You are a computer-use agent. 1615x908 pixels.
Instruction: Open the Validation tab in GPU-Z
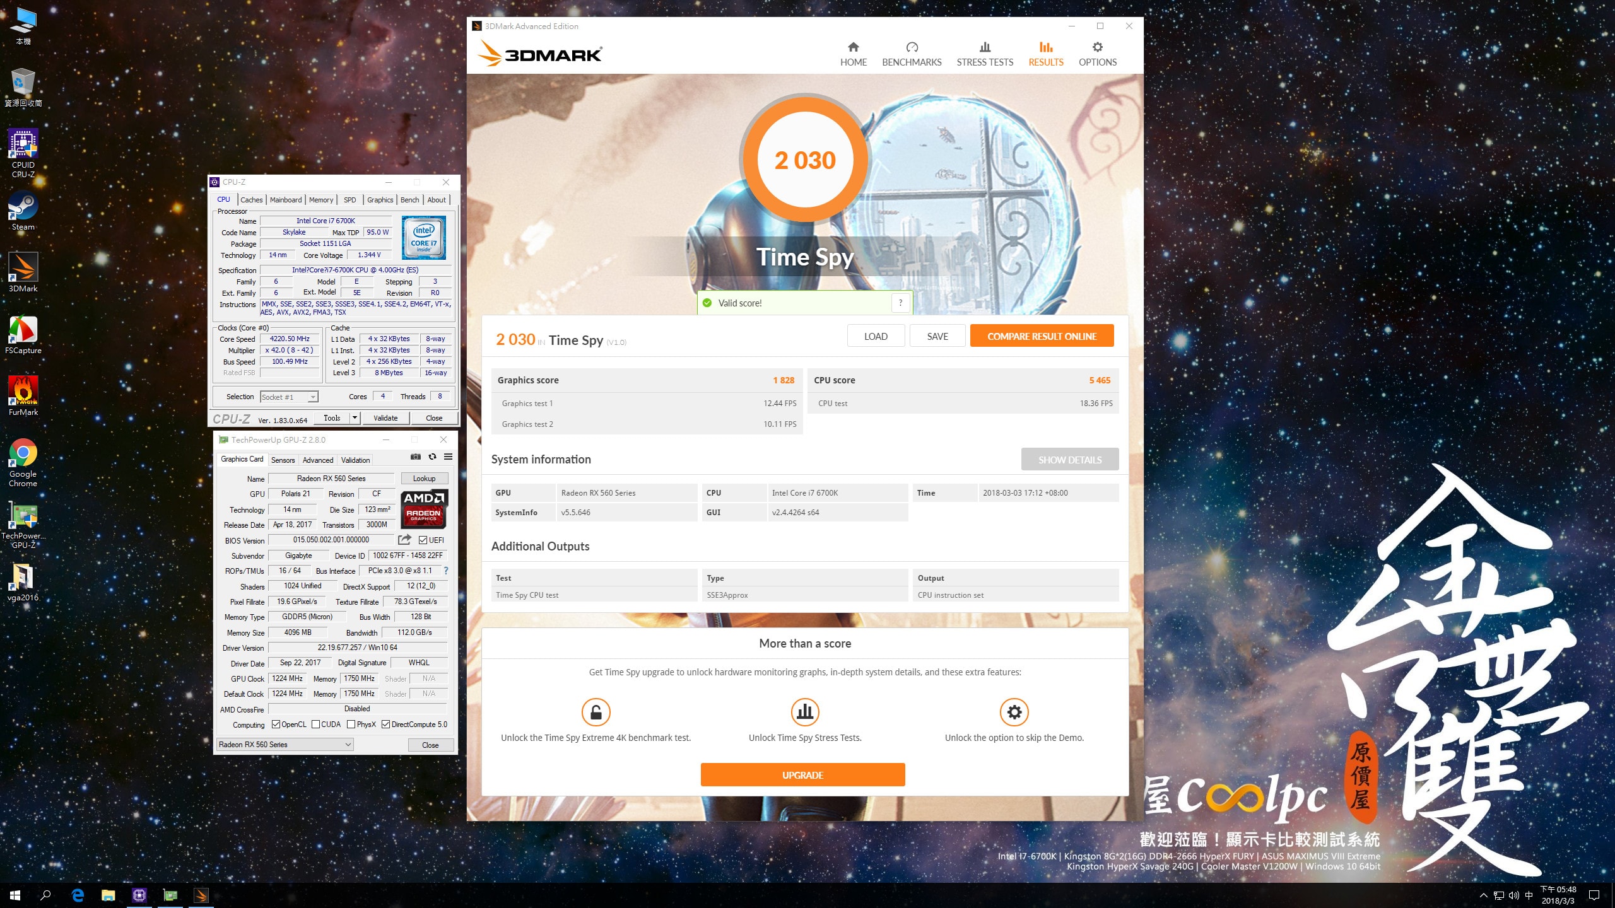point(355,460)
